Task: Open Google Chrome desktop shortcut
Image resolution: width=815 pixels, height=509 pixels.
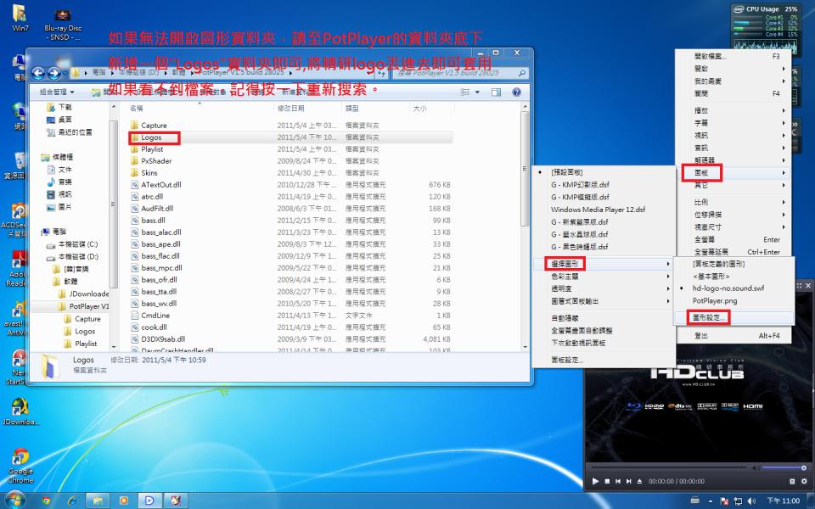Action: pos(20,465)
